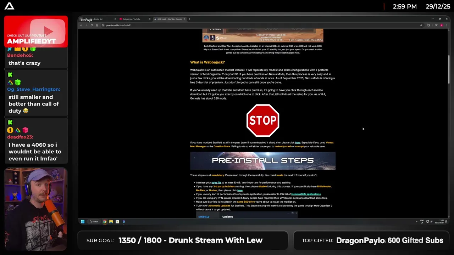
Task: Bookmark this page with the star icon
Action: (421, 25)
